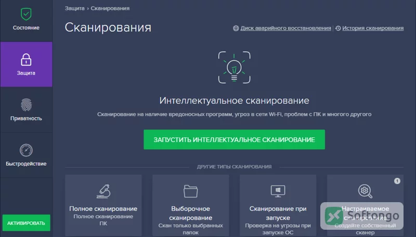This screenshot has width=416, height=237.
Task: Click the fingerprint privacy icon
Action: pos(26,104)
